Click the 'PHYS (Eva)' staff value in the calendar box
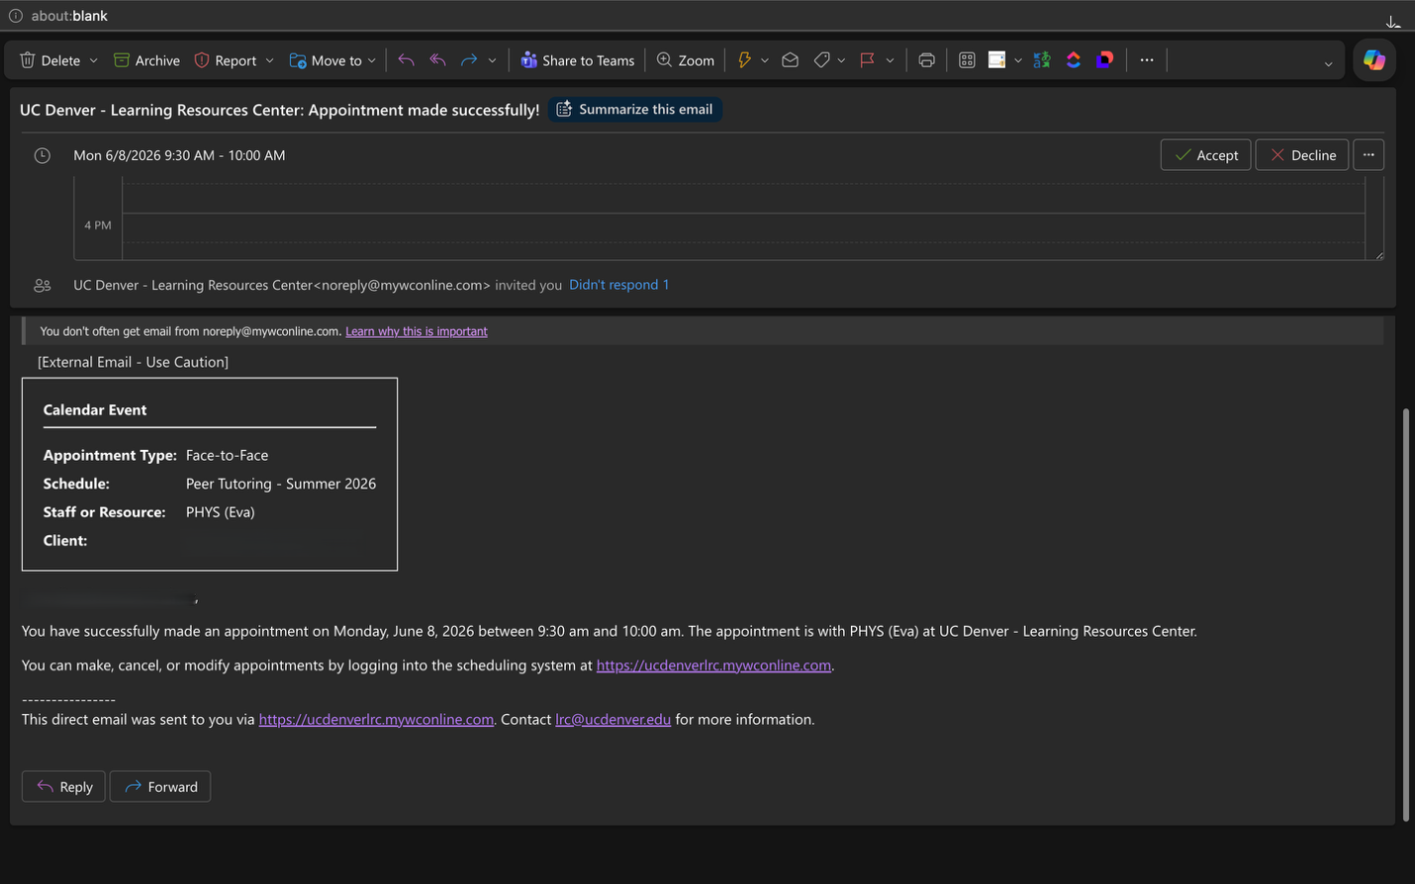1415x884 pixels. [x=221, y=512]
